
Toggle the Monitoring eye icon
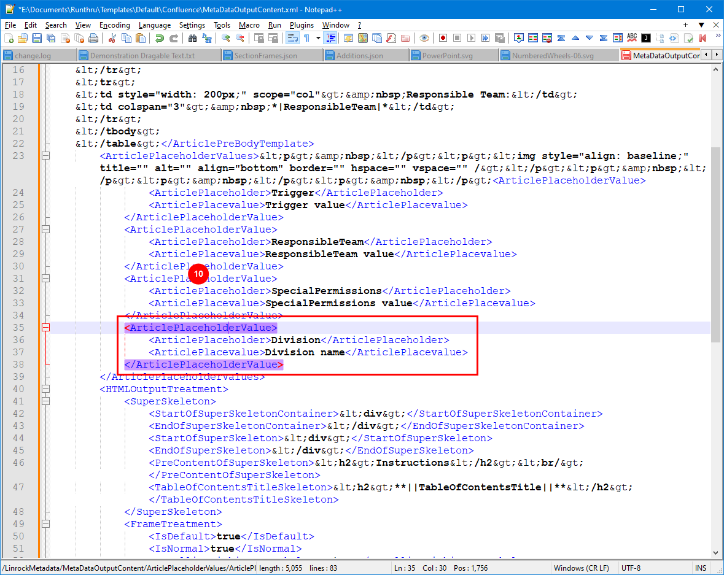pos(424,38)
